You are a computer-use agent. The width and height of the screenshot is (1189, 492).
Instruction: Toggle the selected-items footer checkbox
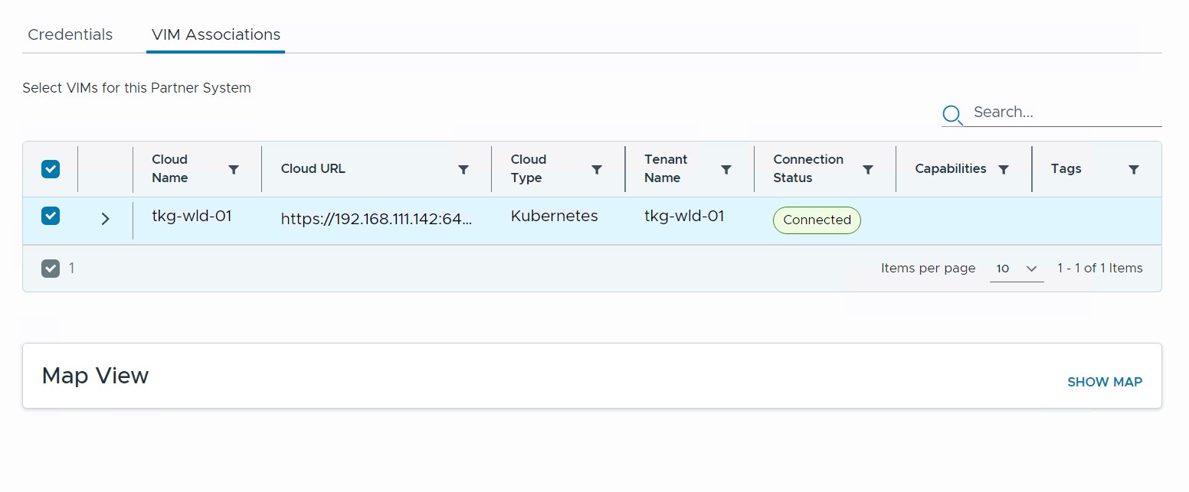click(x=51, y=269)
